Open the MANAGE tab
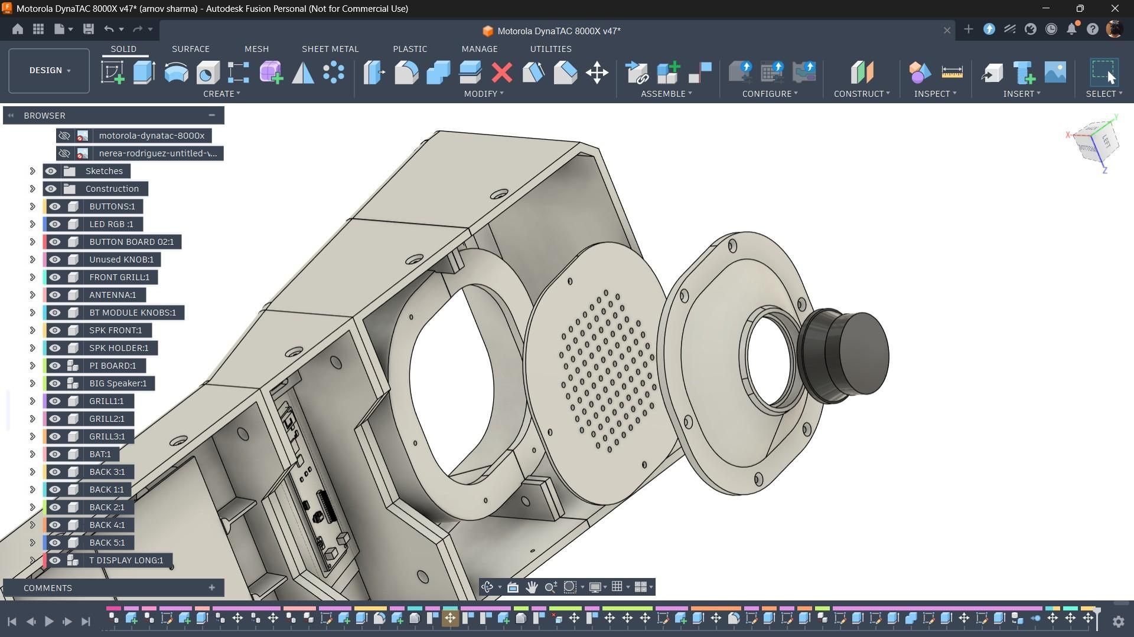The width and height of the screenshot is (1134, 637). coord(480,49)
